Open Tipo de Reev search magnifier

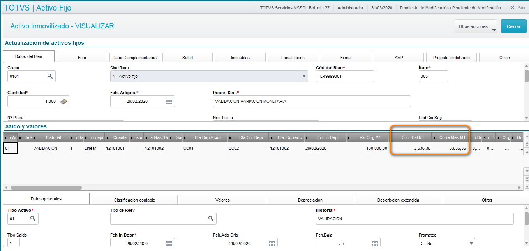(x=211, y=219)
